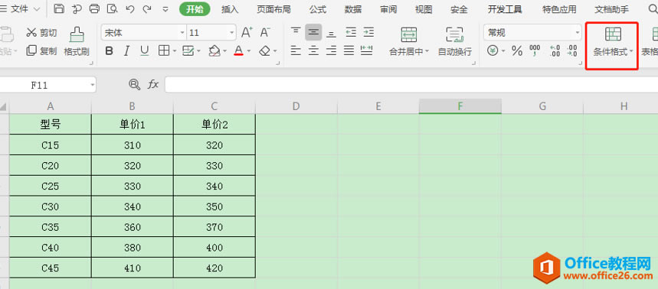Toggle 自动换行 wrap text
Image resolution: width=658 pixels, height=289 pixels.
[x=454, y=41]
